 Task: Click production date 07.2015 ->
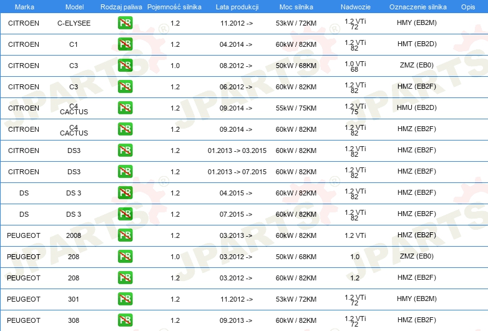click(x=236, y=214)
